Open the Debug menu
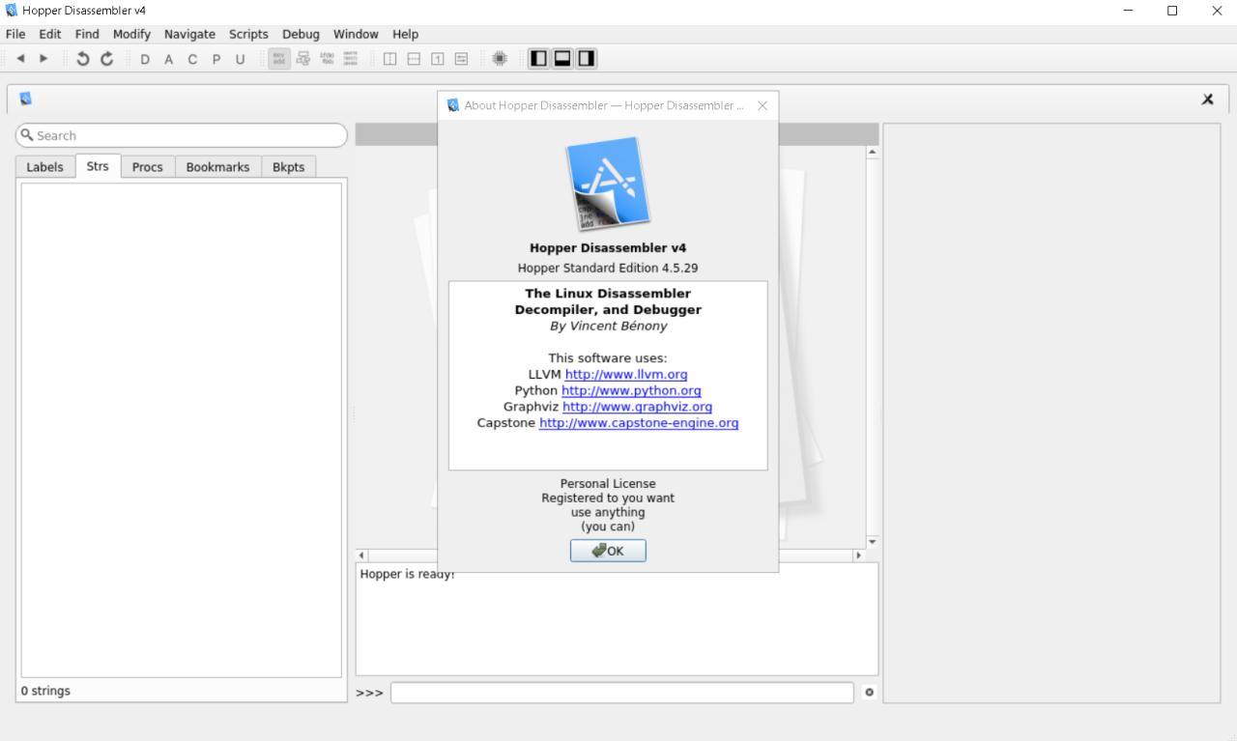Image resolution: width=1237 pixels, height=741 pixels. (x=301, y=34)
